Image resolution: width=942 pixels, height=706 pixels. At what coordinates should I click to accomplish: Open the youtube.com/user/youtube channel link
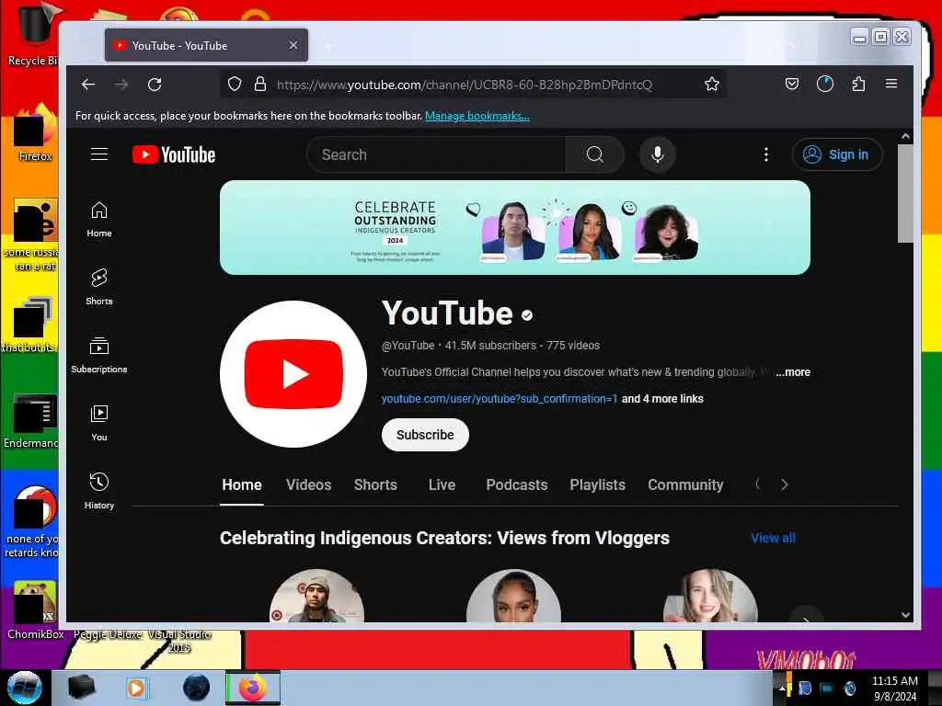point(500,399)
